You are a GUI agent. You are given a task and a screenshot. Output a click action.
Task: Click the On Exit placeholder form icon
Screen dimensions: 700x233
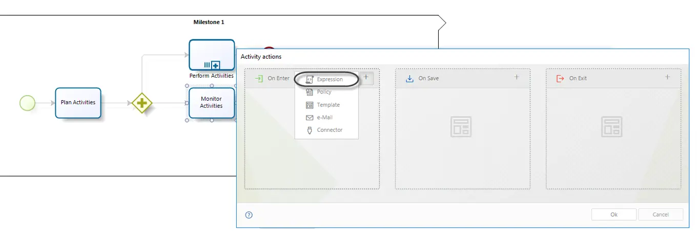pos(612,127)
